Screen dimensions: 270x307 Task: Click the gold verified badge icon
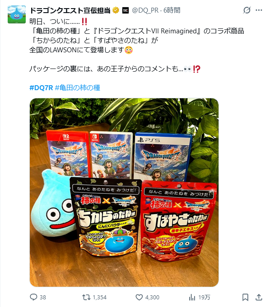116,10
